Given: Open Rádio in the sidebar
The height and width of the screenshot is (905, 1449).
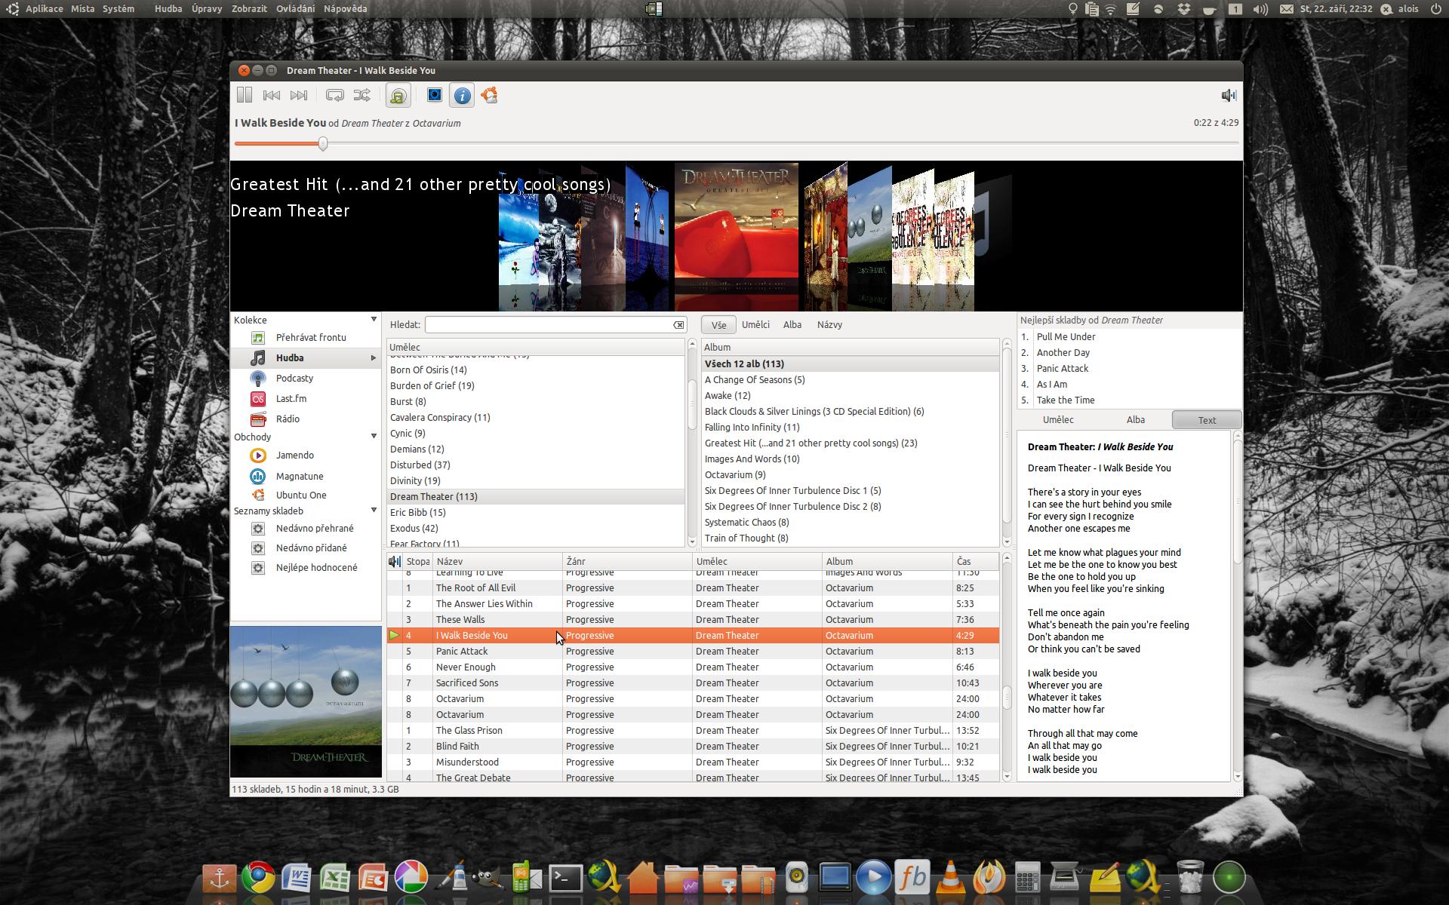Looking at the screenshot, I should [288, 419].
